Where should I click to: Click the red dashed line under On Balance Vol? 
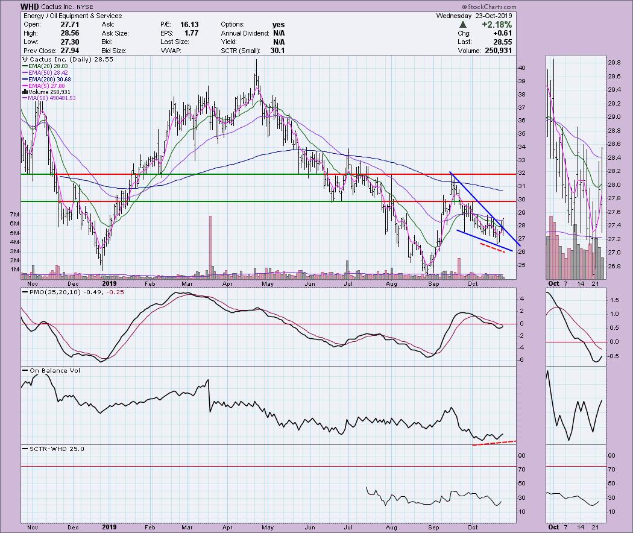point(494,443)
